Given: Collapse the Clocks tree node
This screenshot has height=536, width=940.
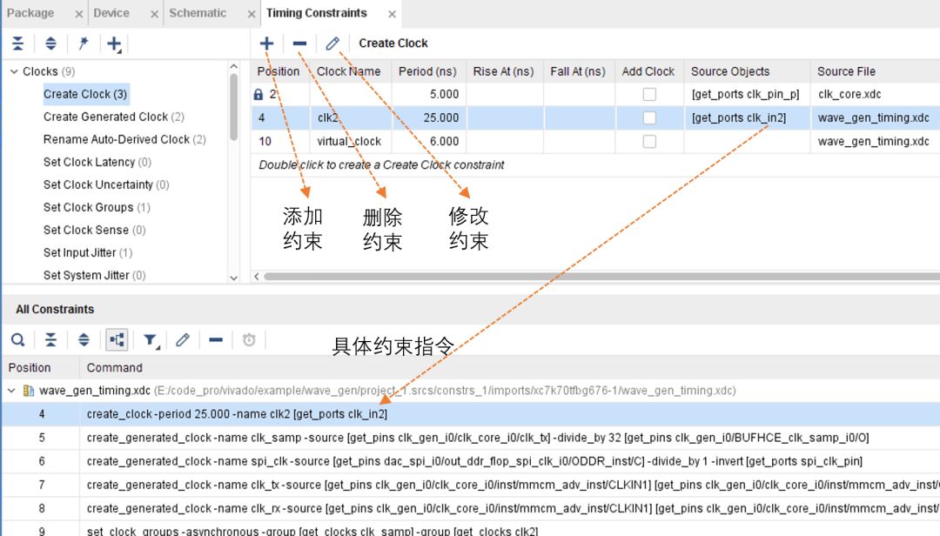Looking at the screenshot, I should tap(14, 71).
